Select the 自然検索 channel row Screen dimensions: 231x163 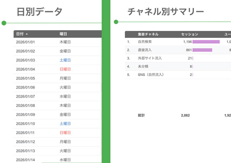click(145, 42)
